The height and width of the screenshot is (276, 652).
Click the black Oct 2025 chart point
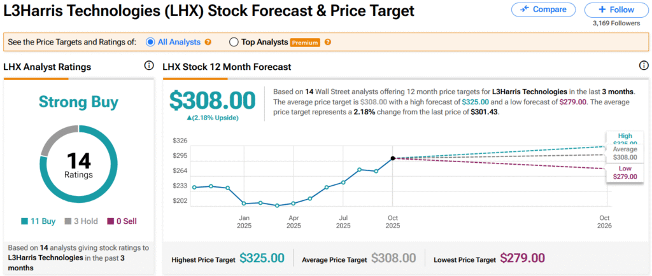(392, 158)
